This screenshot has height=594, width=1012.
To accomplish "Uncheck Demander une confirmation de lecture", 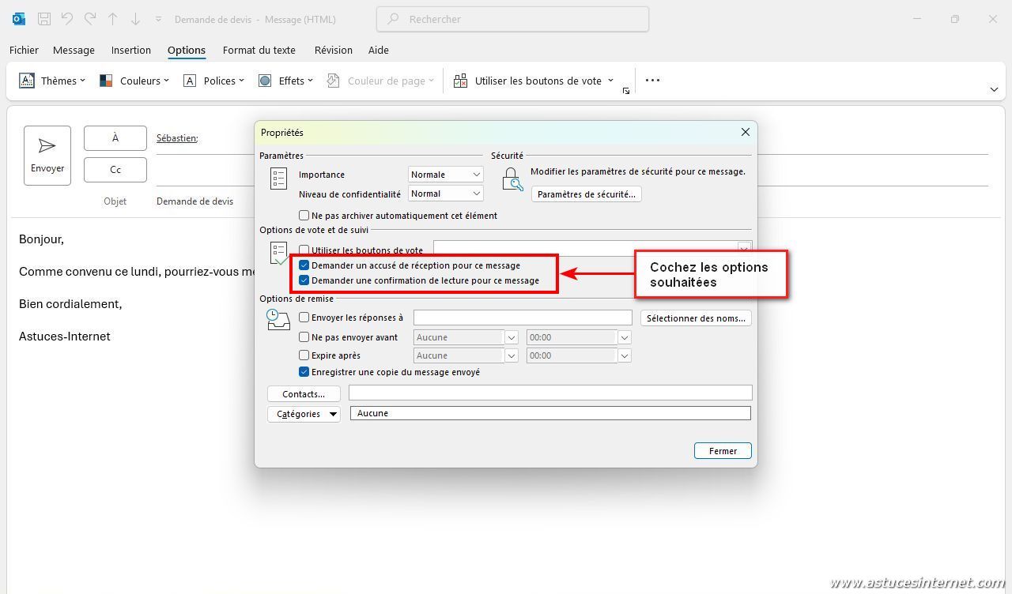I will [304, 280].
